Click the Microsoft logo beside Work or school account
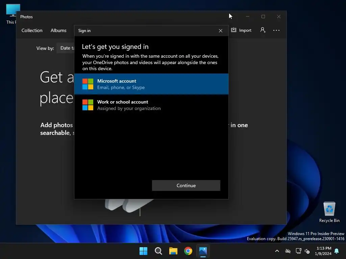 (x=88, y=105)
